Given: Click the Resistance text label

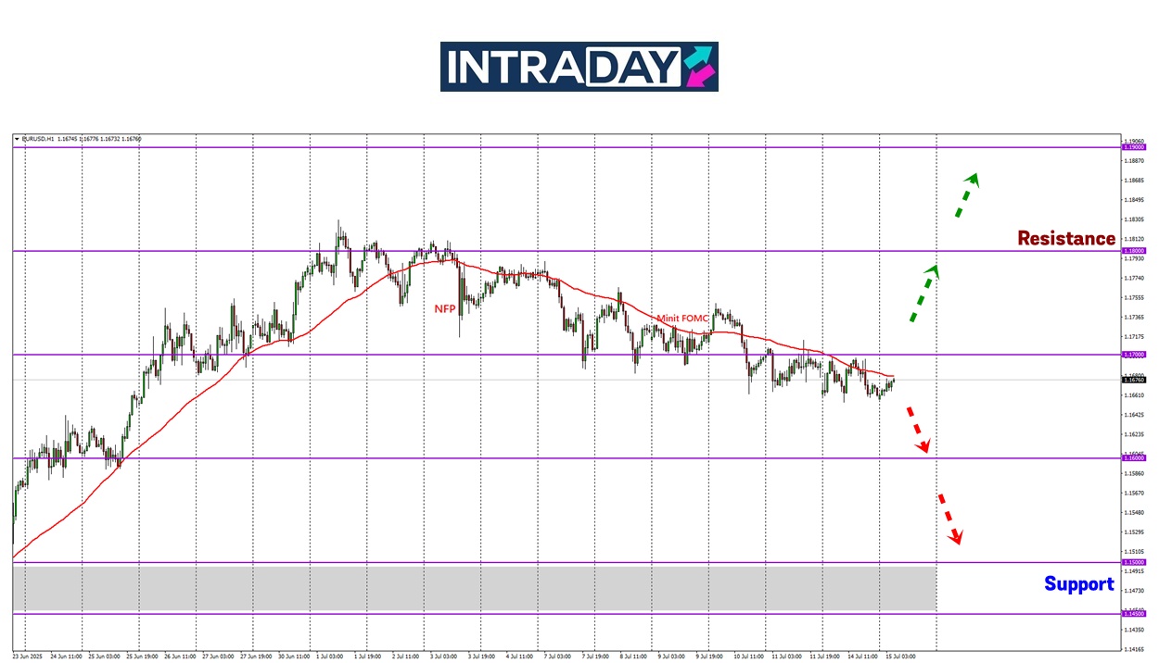Looking at the screenshot, I should [1066, 239].
